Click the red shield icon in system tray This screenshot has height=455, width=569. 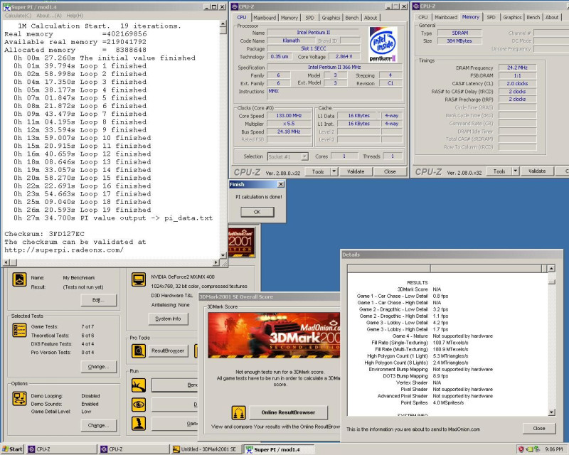pyautogui.click(x=521, y=449)
